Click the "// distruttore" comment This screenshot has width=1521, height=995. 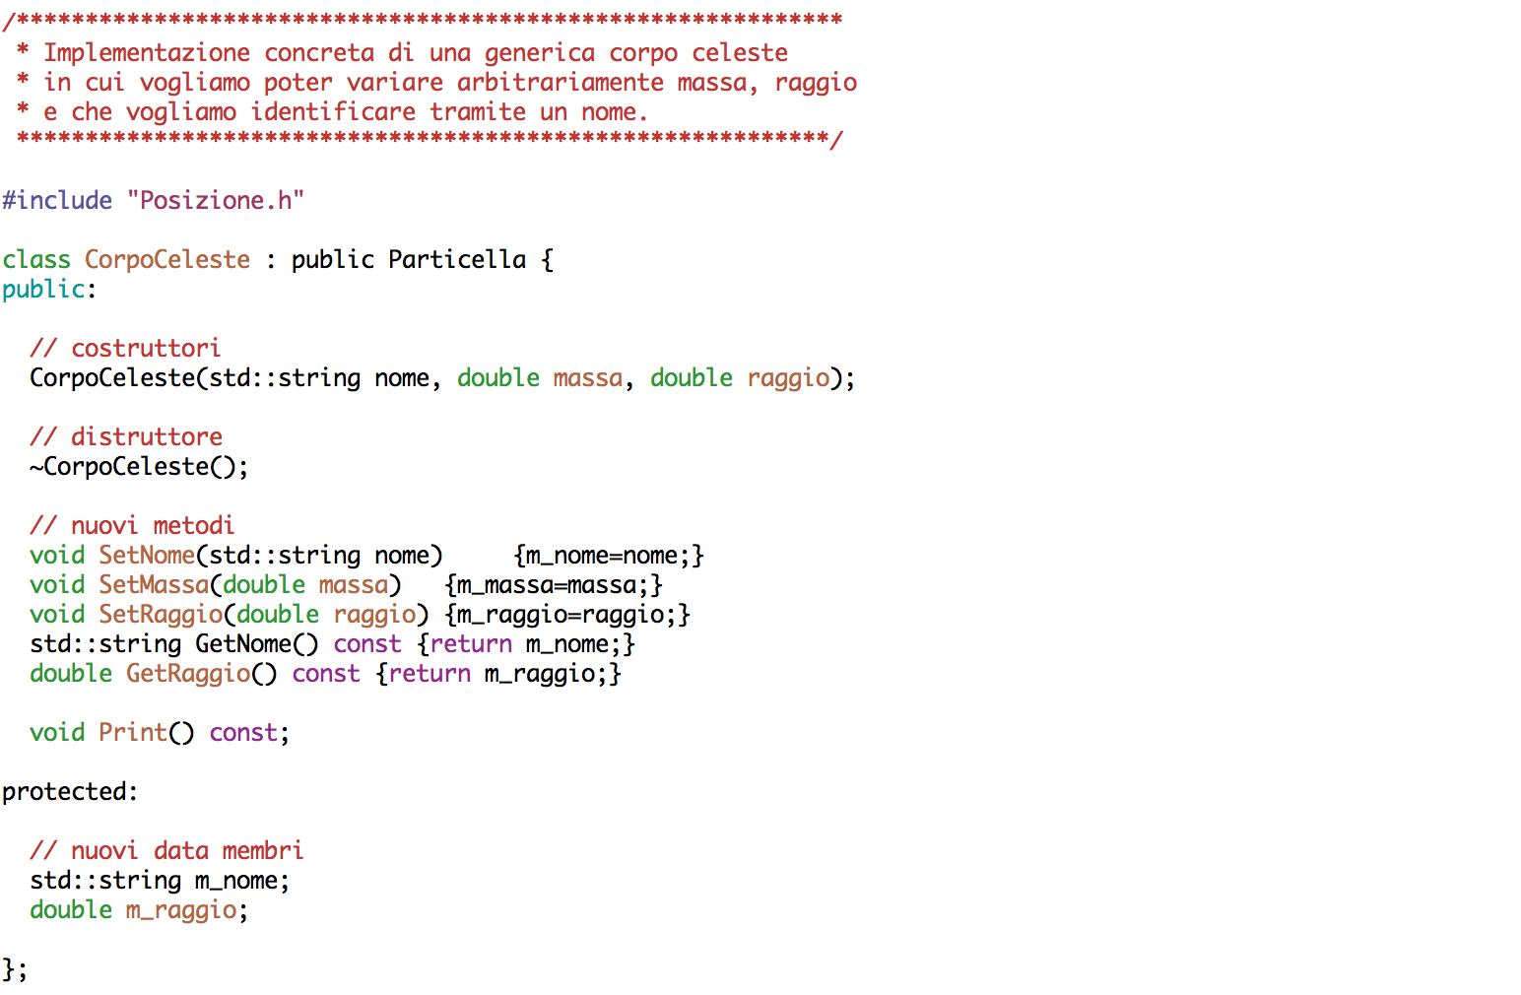pyautogui.click(x=126, y=436)
